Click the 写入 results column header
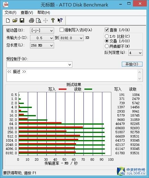 [118, 89]
